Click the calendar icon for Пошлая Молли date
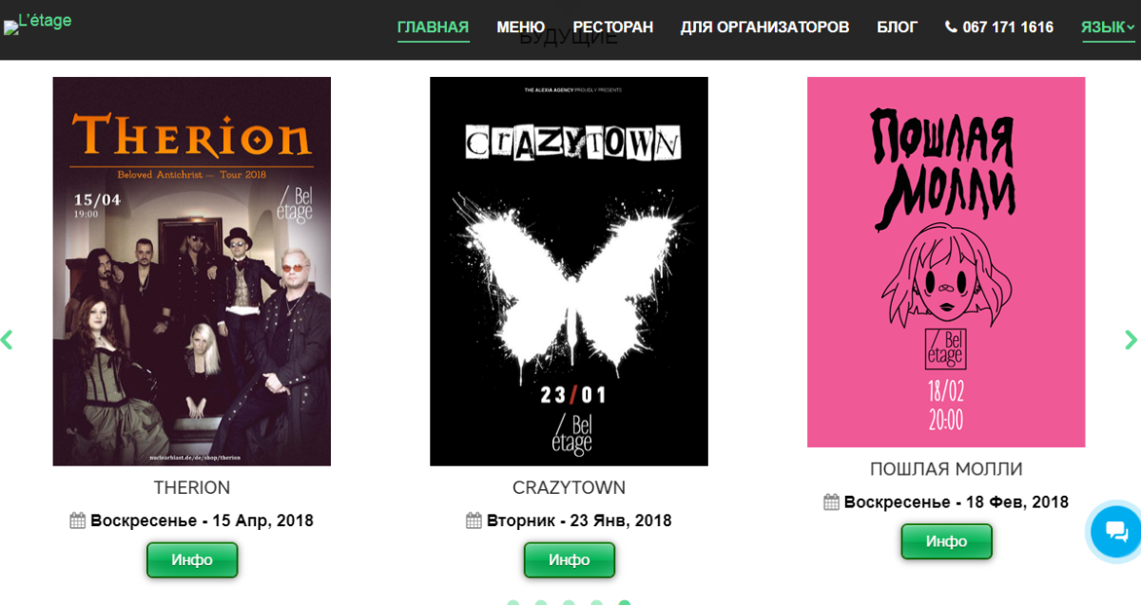Screen dimensions: 1141x605 [x=831, y=501]
